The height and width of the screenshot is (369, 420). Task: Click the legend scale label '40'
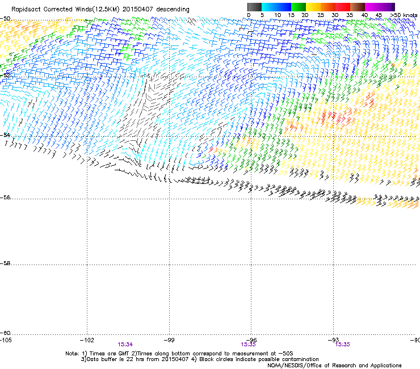pyautogui.click(x=364, y=15)
